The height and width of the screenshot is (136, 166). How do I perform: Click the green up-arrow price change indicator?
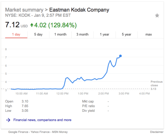(32, 25)
